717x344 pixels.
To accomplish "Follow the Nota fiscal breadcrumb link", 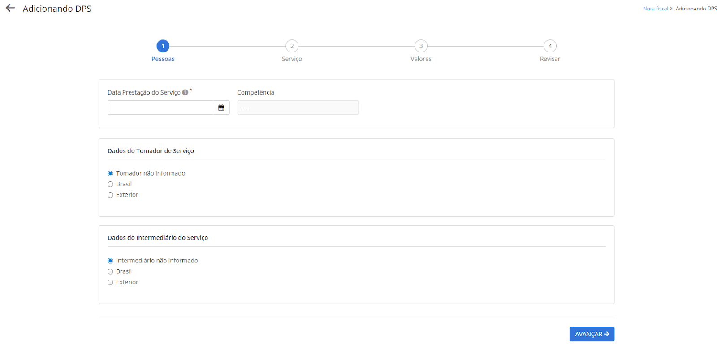I will (x=655, y=9).
